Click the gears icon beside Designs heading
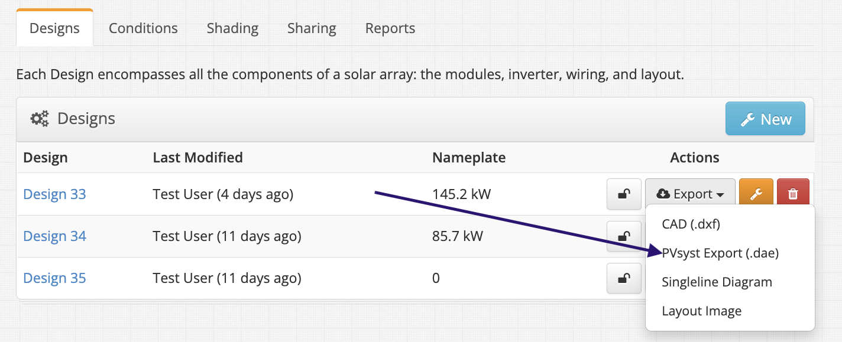The width and height of the screenshot is (842, 342). (40, 119)
